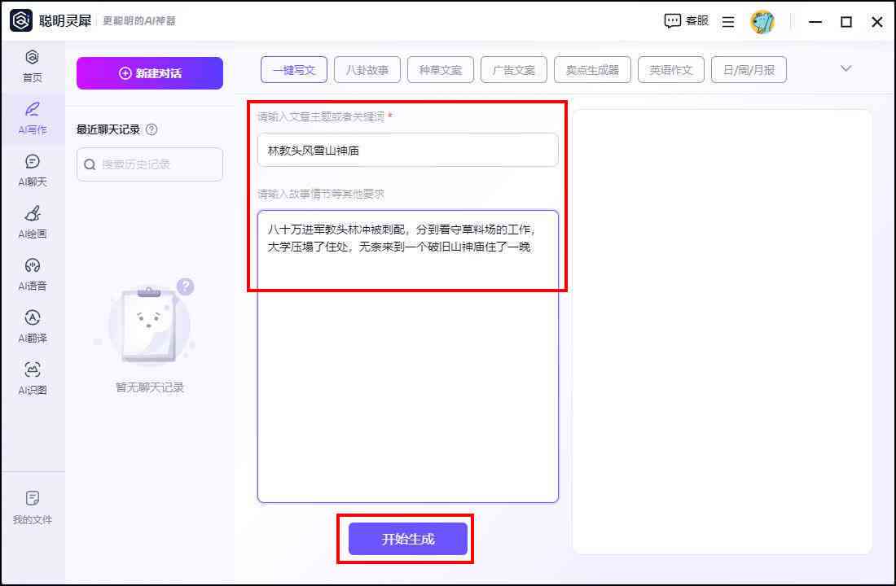Viewport: 896px width, 586px height.
Task: Select the 英语作文 tab
Action: pos(671,70)
